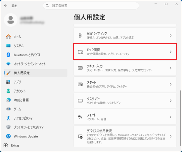Click the スタート menu icon
Image resolution: width=182 pixels, height=152 pixels.
pyautogui.click(x=80, y=84)
